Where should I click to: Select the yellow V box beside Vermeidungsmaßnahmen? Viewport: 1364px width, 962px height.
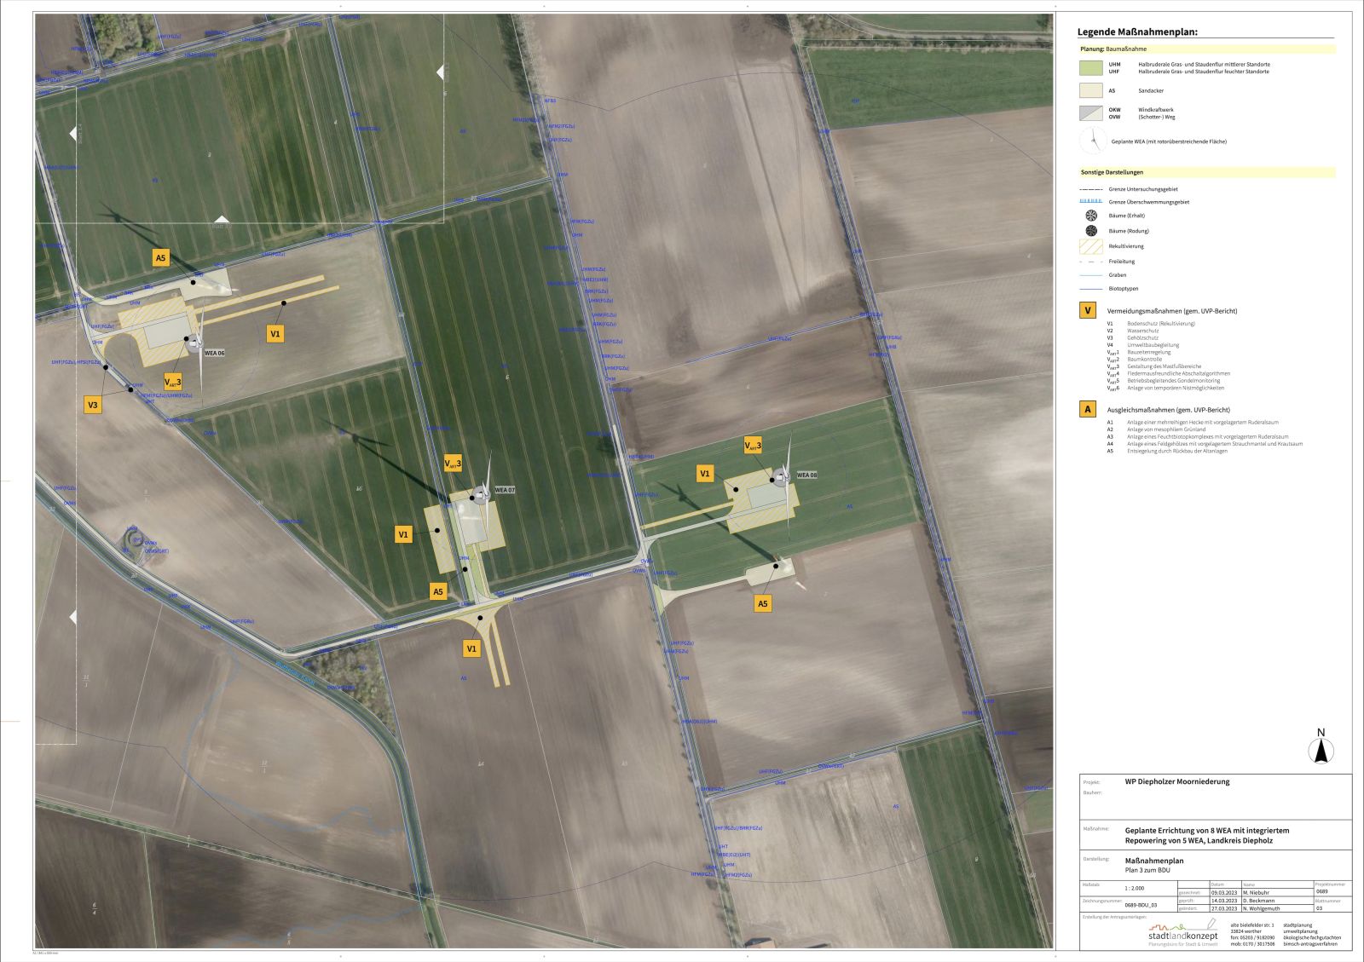1088,310
